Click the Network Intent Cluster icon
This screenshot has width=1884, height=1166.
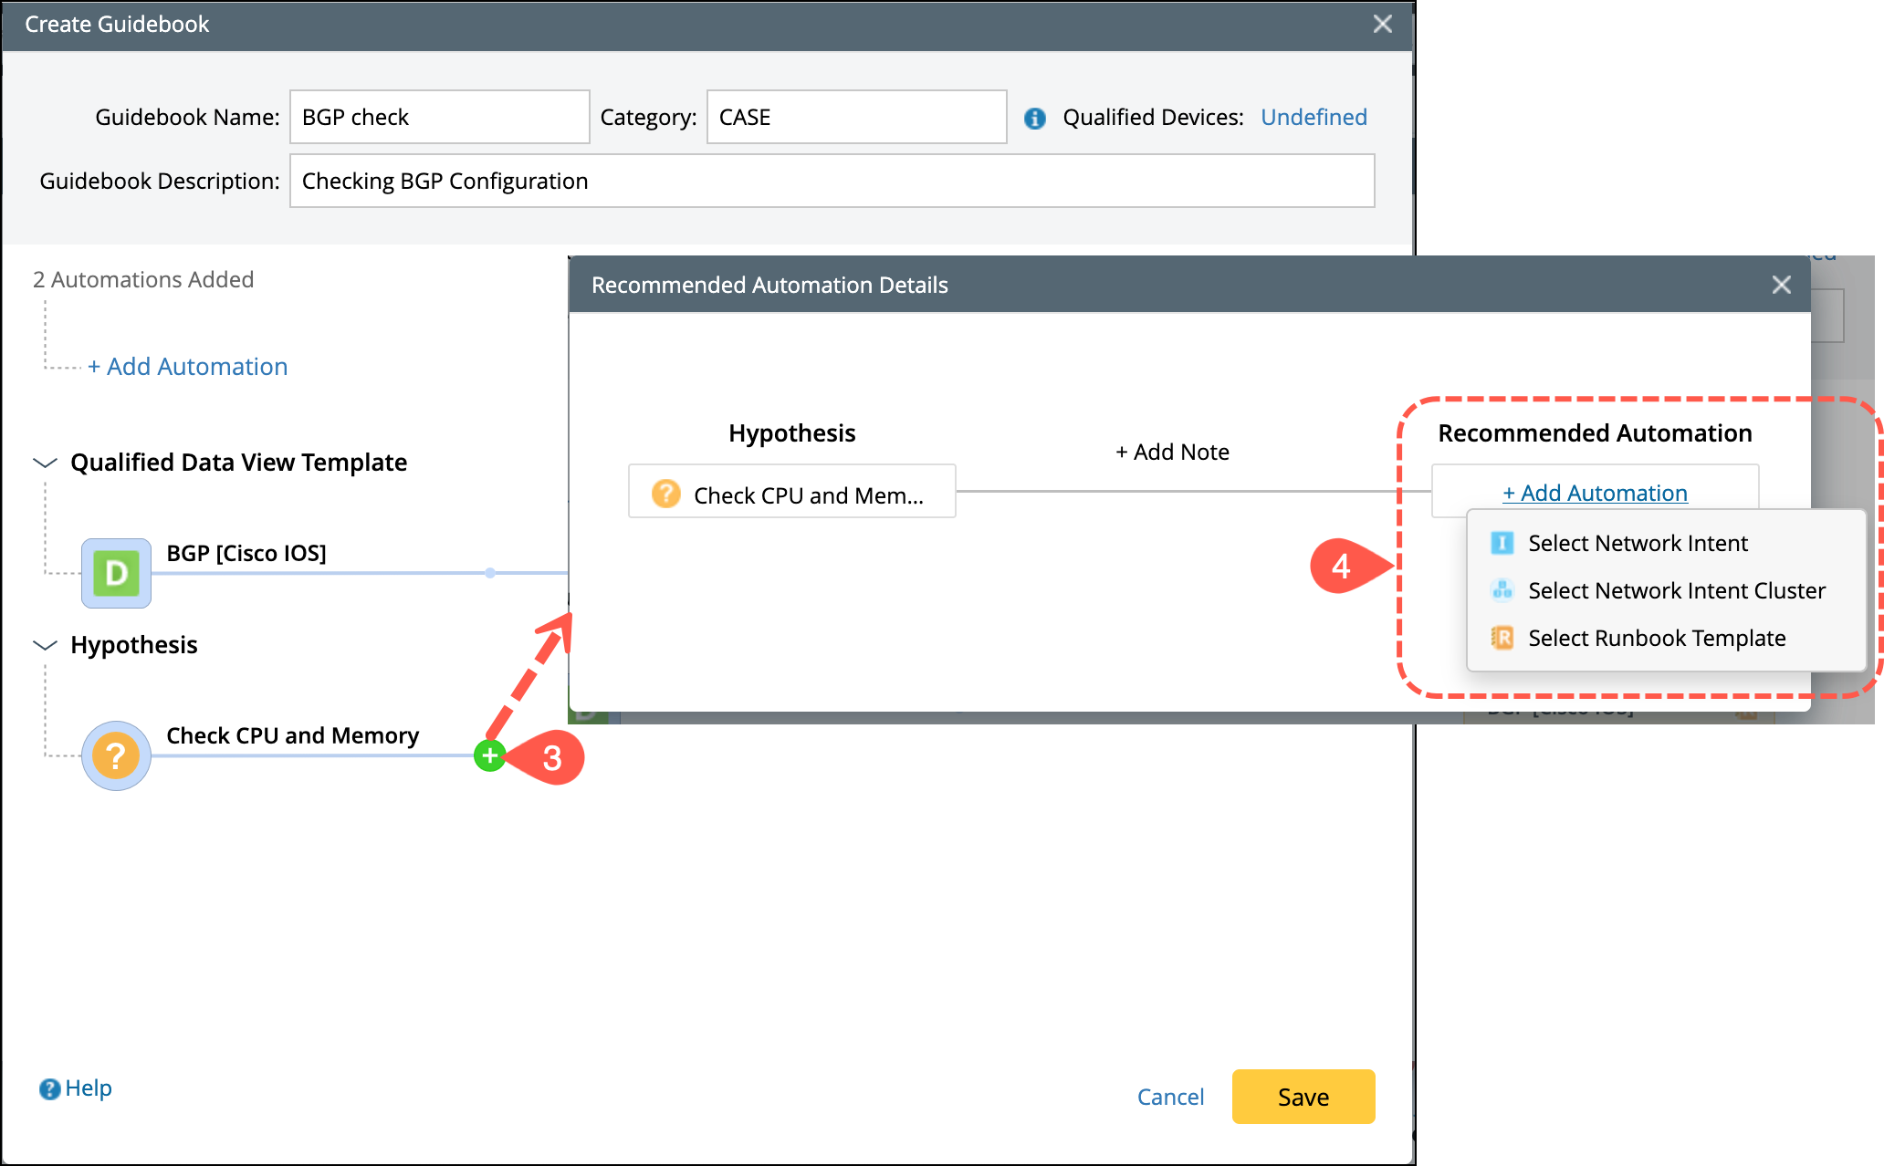(1502, 590)
